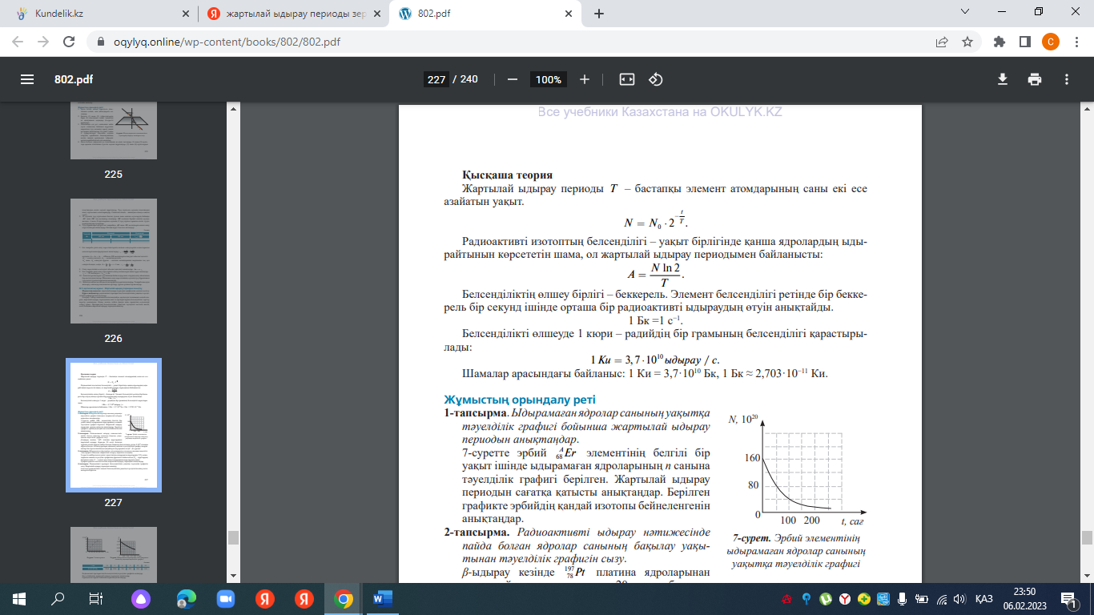Go back to the previous page in Chrome
Viewport: 1094px width, 615px height.
[18, 42]
